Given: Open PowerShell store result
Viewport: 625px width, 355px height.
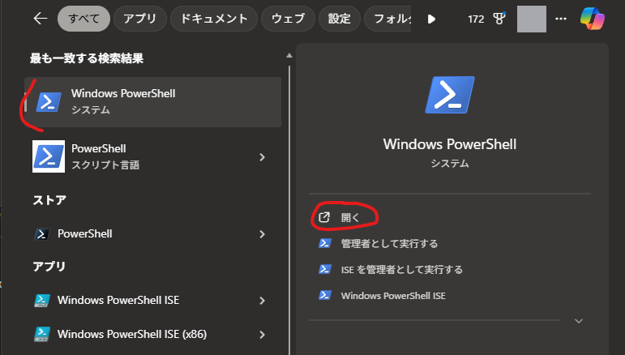Looking at the screenshot, I should coord(152,234).
